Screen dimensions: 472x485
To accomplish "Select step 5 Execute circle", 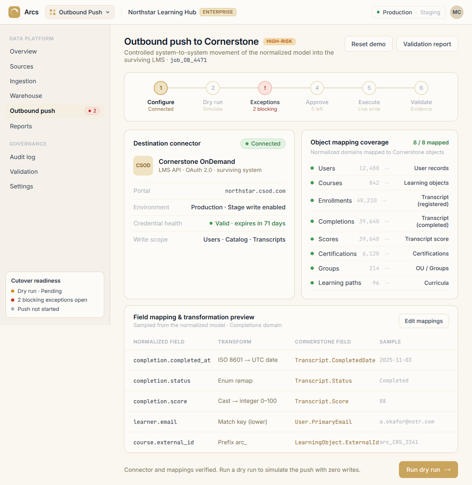I will pyautogui.click(x=369, y=88).
